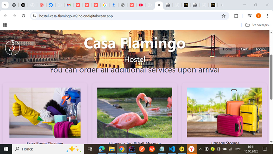Switch to the DigitalOcean tab with blue swirl

click(x=51, y=5)
